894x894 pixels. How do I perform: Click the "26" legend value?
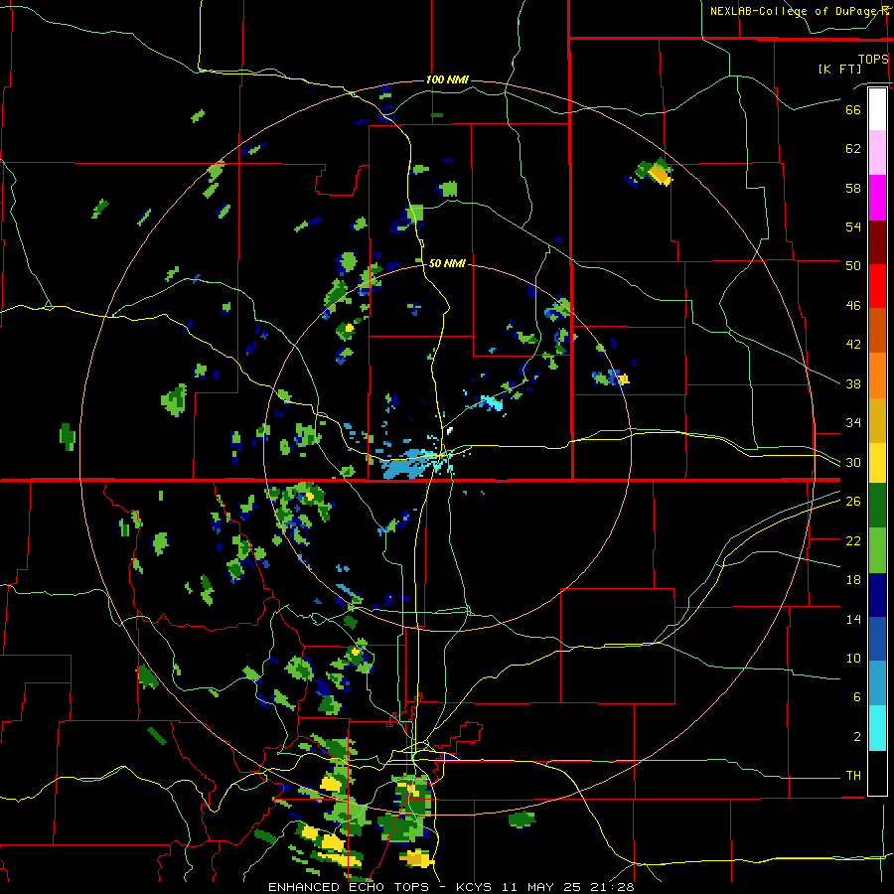pyautogui.click(x=853, y=502)
